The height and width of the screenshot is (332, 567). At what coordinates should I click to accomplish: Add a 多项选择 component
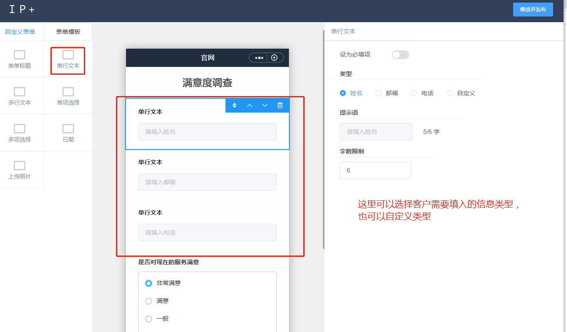[20, 133]
